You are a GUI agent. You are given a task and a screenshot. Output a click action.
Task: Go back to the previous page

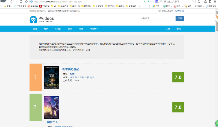coord(11,1)
